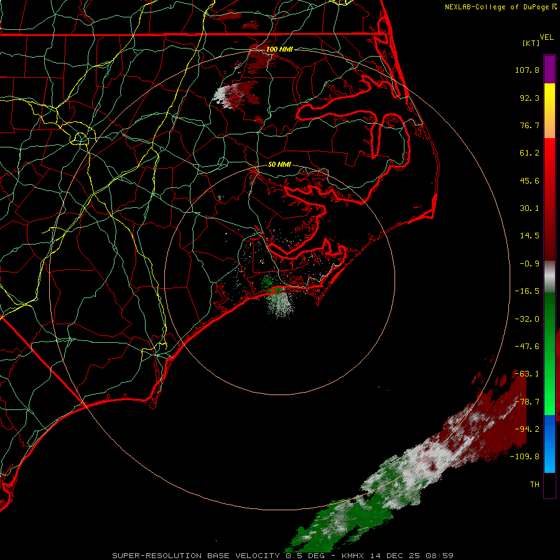Image resolution: width=560 pixels, height=560 pixels.
Task: Select the -47.6 scale value
Action: coord(527,347)
